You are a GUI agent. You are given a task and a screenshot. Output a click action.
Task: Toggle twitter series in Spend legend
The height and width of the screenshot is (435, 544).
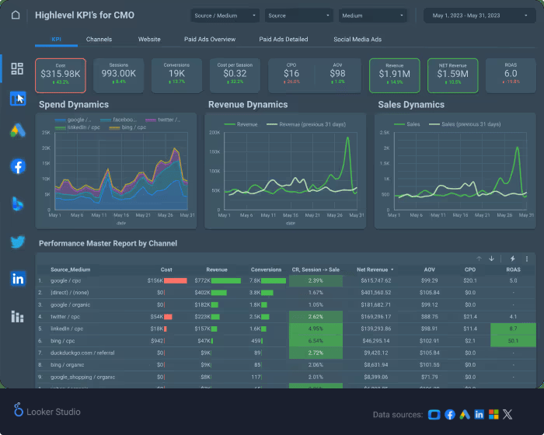(x=162, y=120)
